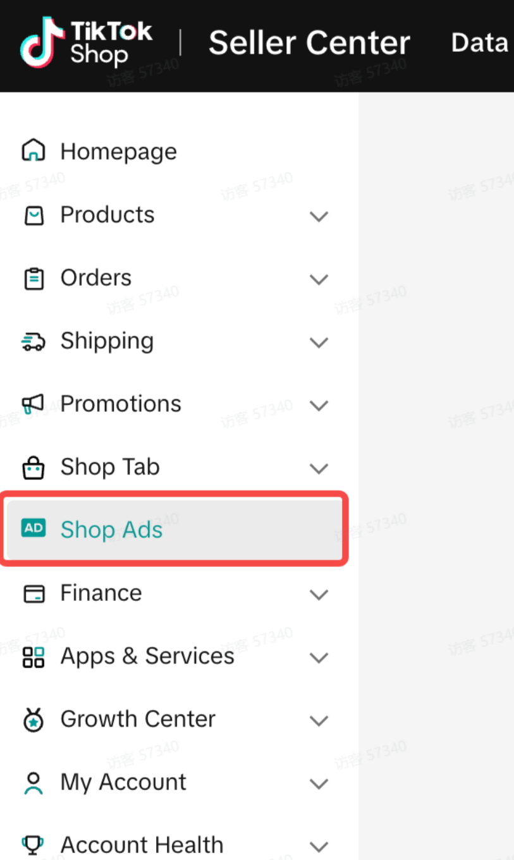Open the Data tab in header
The height and width of the screenshot is (860, 514).
click(x=479, y=43)
